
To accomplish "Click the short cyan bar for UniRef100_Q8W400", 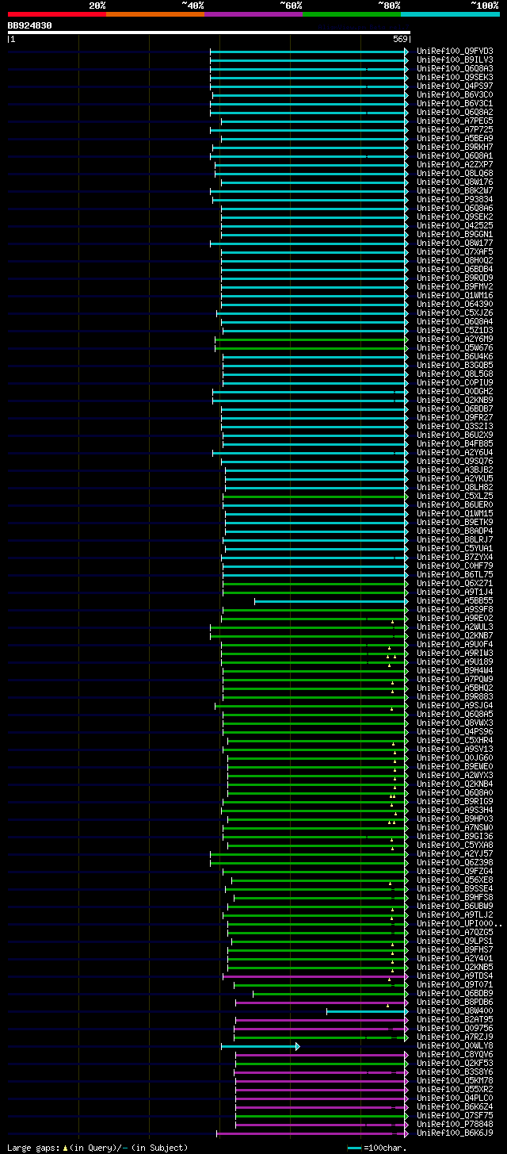I will coord(368,1011).
